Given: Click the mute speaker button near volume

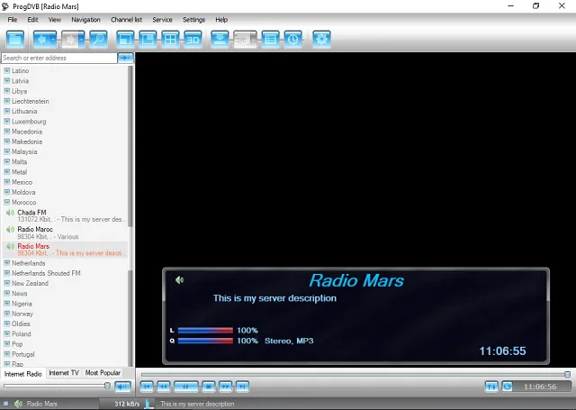Looking at the screenshot, I should (122, 387).
